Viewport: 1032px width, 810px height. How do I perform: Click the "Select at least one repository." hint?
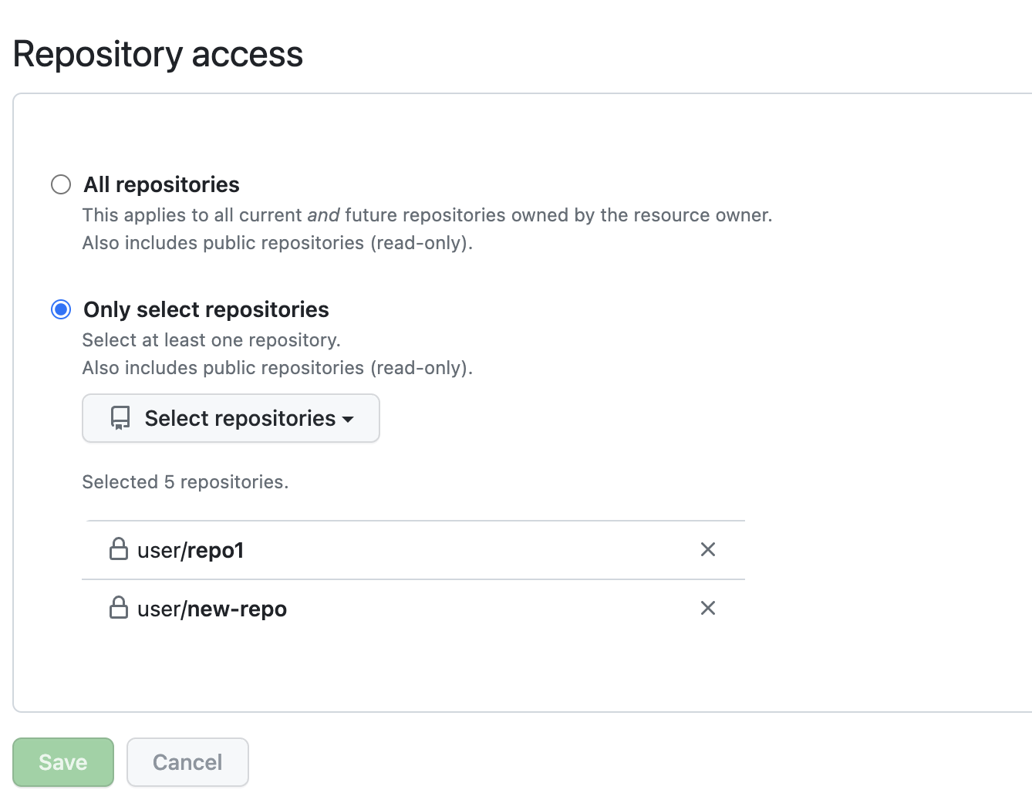coord(211,340)
